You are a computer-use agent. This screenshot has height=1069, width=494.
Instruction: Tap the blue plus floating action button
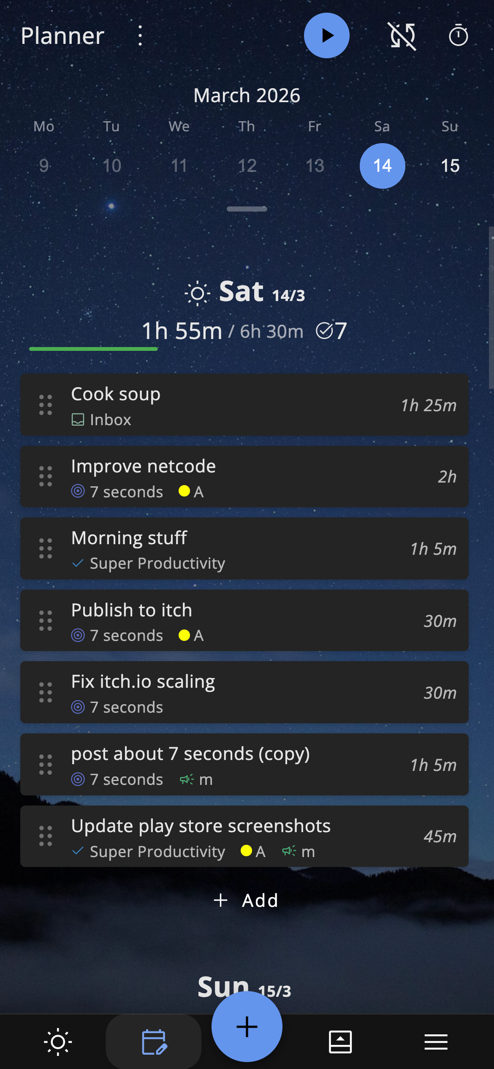coord(247,1026)
